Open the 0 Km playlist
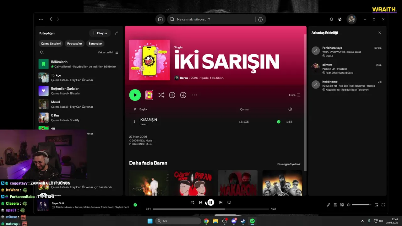Image resolution: width=402 pixels, height=226 pixels. click(79, 118)
